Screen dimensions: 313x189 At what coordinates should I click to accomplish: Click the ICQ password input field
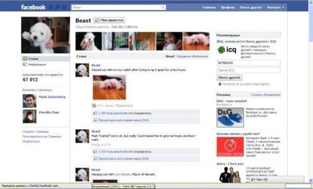point(248,70)
